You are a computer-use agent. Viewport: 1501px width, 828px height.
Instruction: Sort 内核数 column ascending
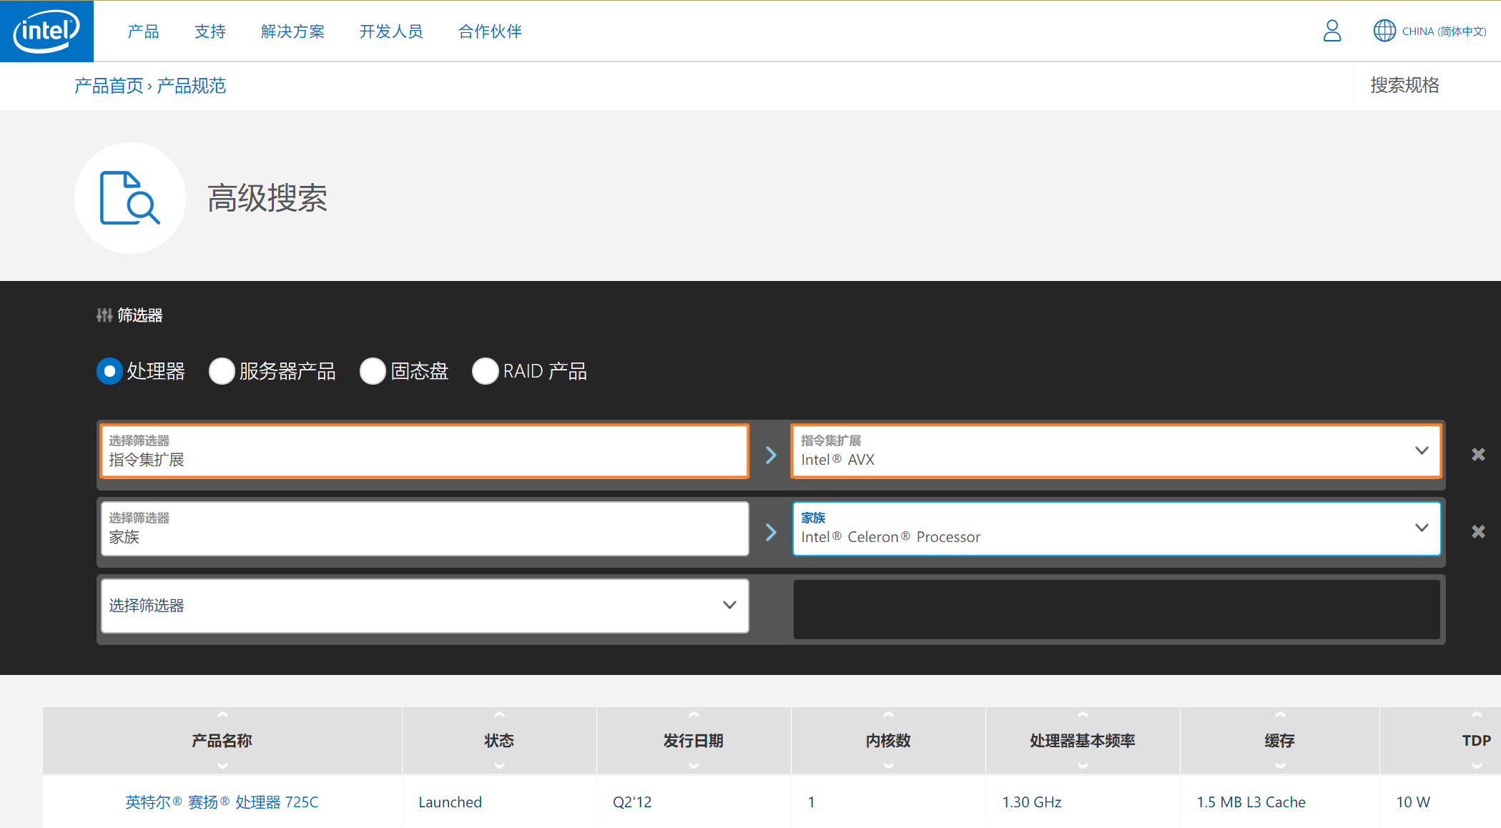[888, 715]
